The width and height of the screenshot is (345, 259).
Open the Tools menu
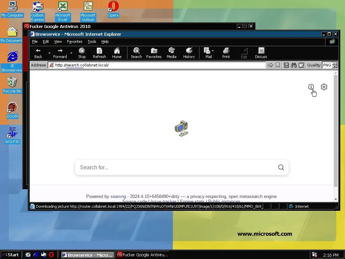click(x=92, y=41)
